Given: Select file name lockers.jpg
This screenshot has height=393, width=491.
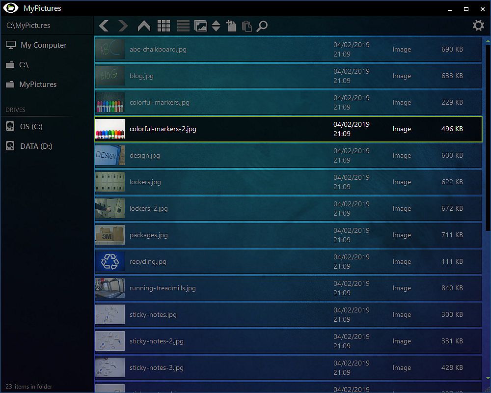Looking at the screenshot, I should 145,182.
